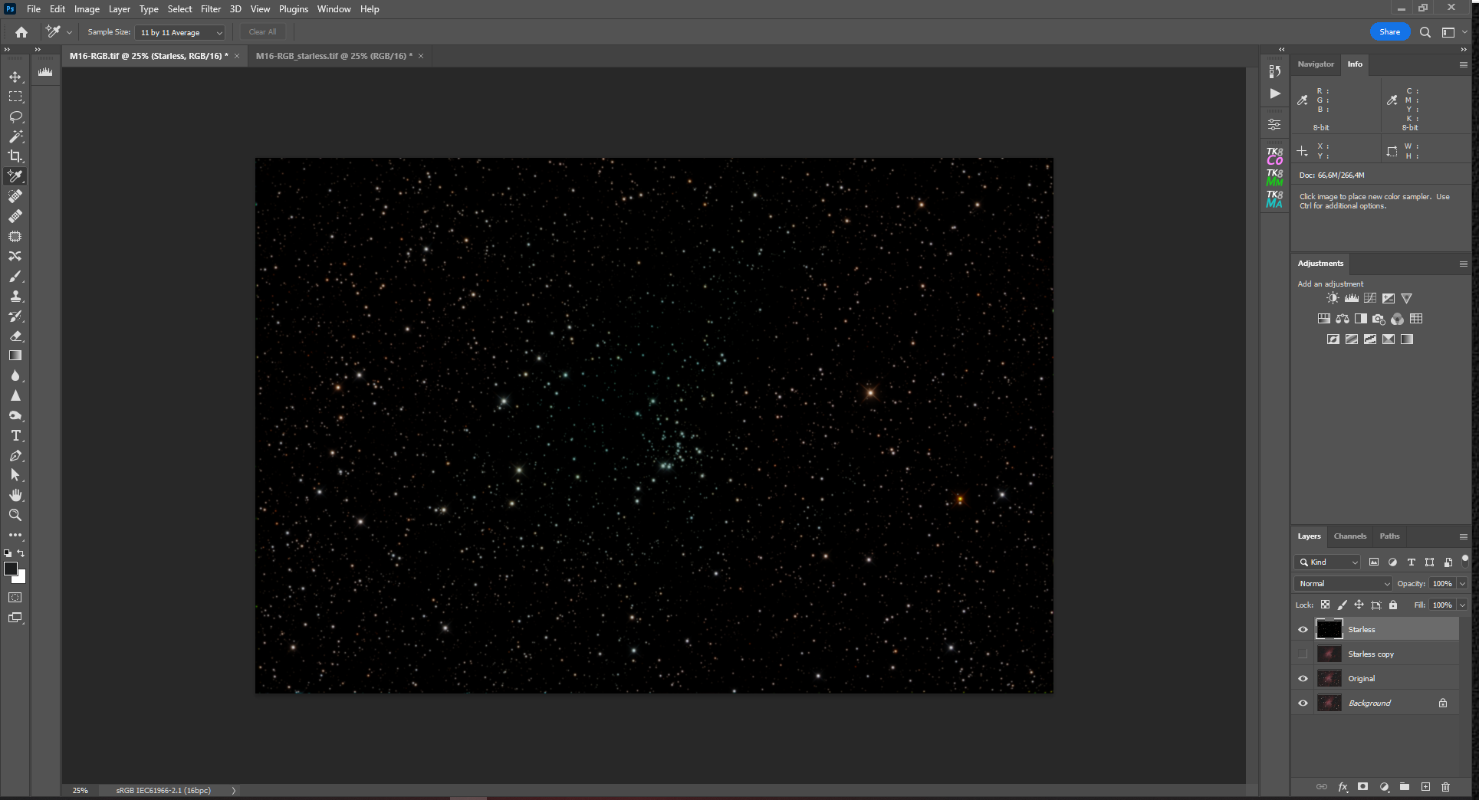Add a Levels adjustment

1351,298
